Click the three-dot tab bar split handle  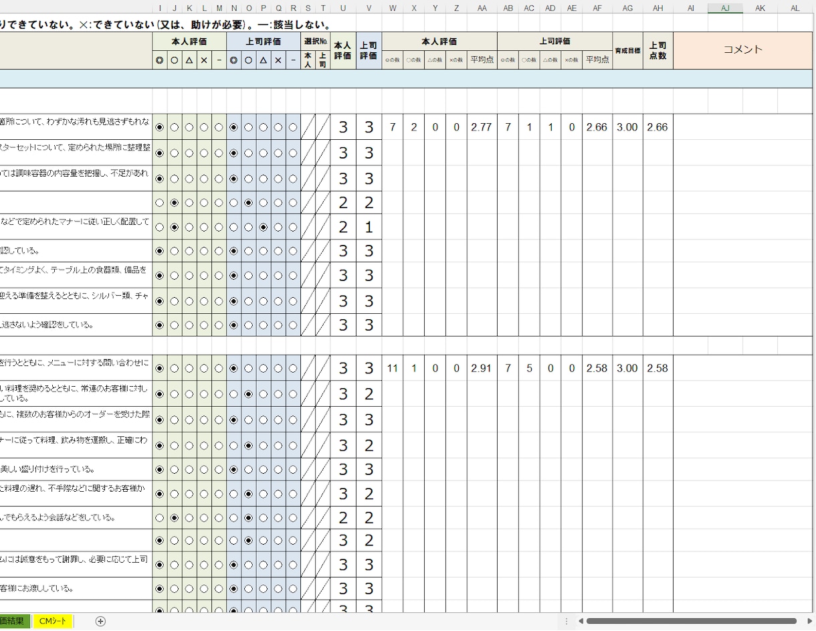(567, 622)
